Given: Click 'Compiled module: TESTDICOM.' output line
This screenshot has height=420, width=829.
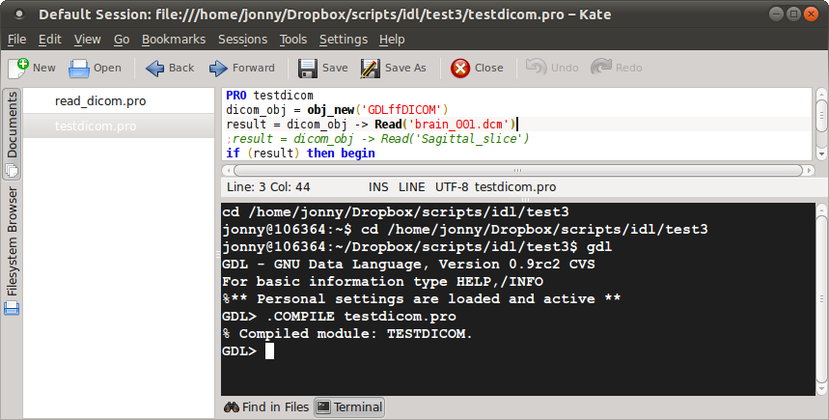Looking at the screenshot, I should 346,334.
